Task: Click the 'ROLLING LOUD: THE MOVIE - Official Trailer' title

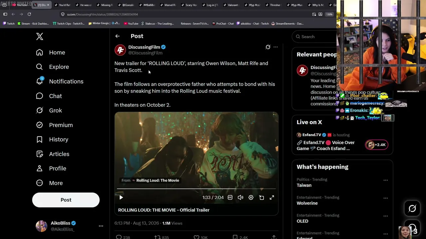Action: tap(164, 210)
